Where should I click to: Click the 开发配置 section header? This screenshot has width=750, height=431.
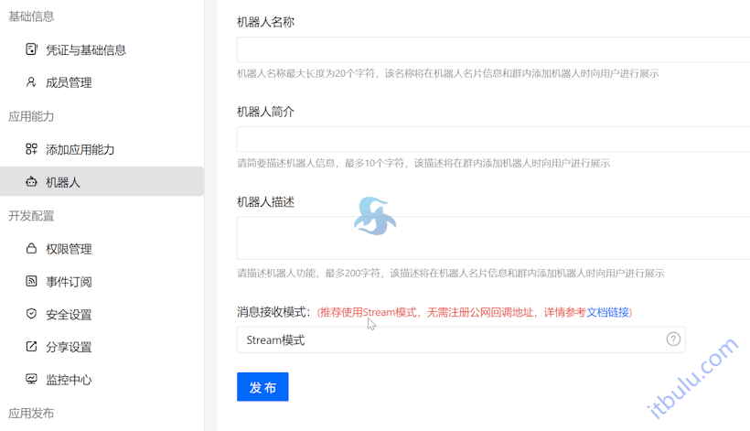(31, 216)
